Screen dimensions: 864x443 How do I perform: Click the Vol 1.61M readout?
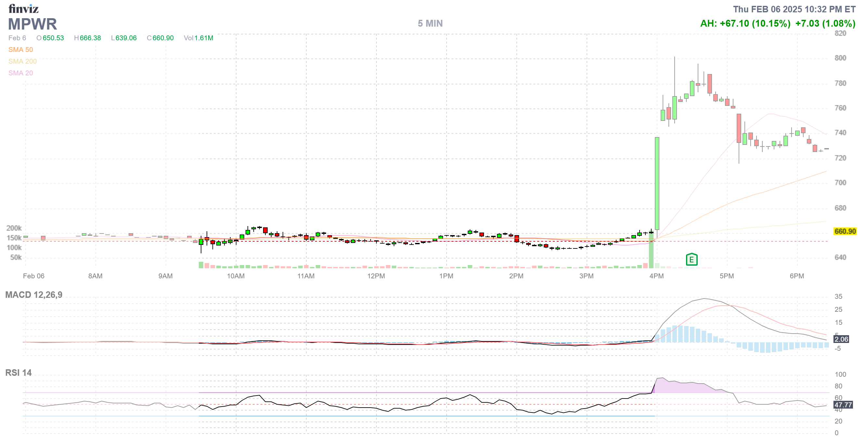click(198, 38)
